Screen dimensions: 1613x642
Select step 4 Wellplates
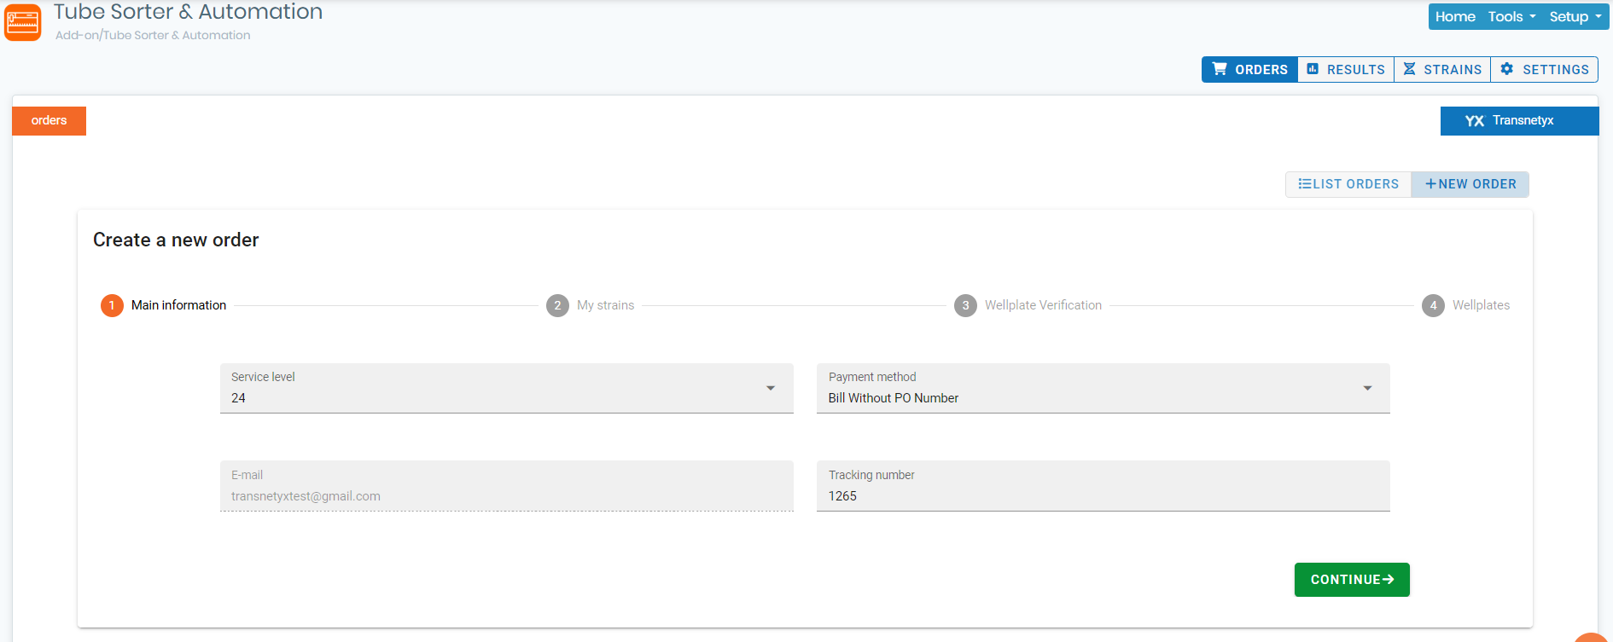1466,305
